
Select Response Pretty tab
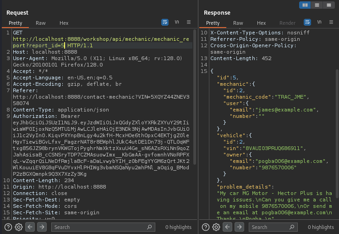click(x=213, y=23)
